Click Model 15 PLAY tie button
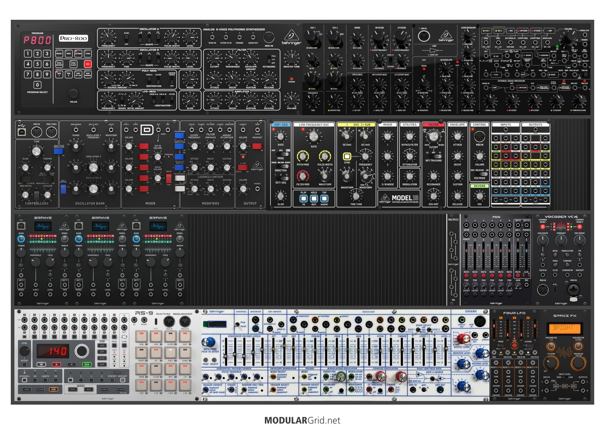 point(303,199)
